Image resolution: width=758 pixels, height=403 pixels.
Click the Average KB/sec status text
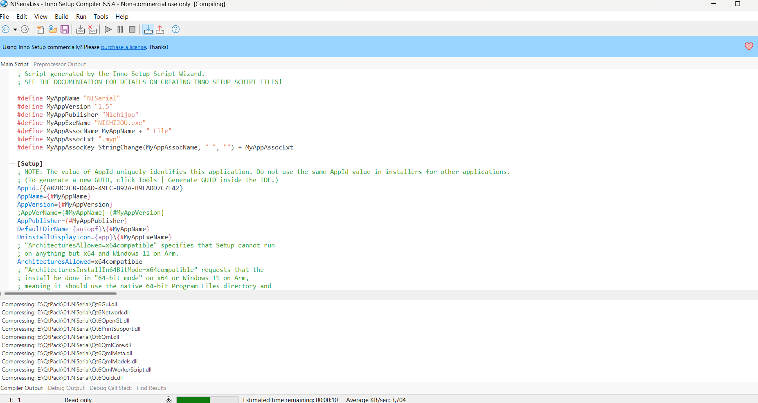(x=376, y=400)
